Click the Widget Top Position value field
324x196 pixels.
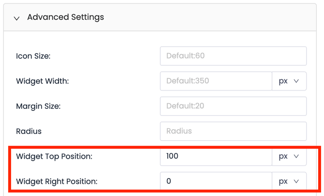pyautogui.click(x=216, y=156)
